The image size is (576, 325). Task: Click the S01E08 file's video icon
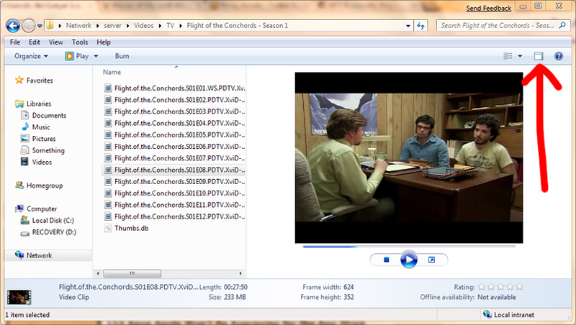[x=108, y=170]
